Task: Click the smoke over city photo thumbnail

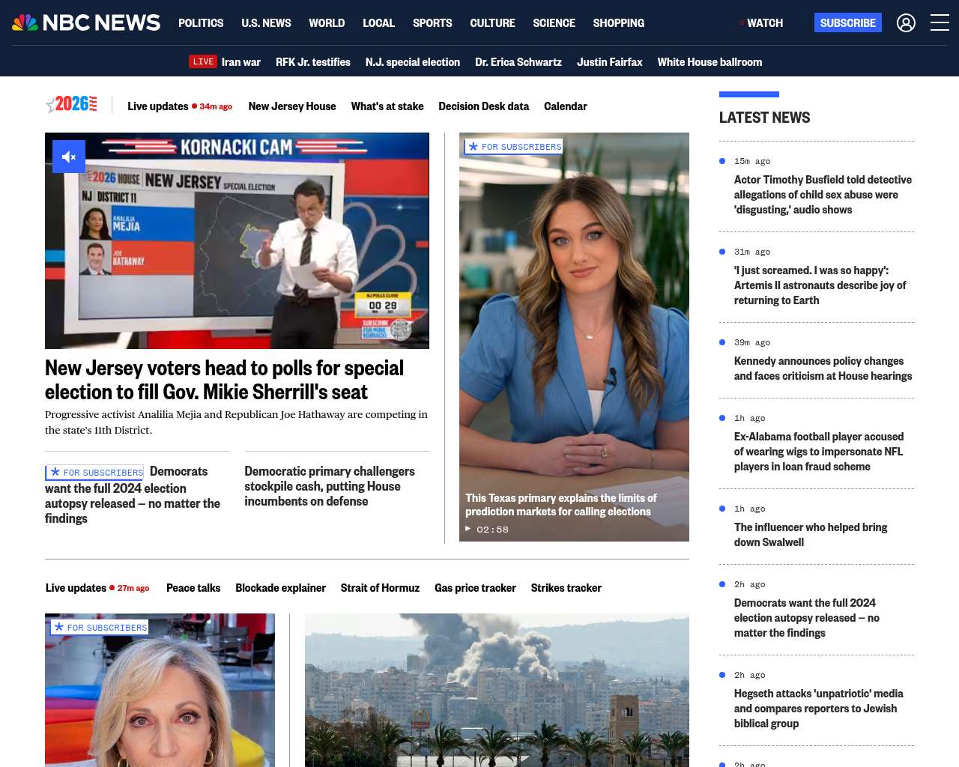Action: pos(497,689)
